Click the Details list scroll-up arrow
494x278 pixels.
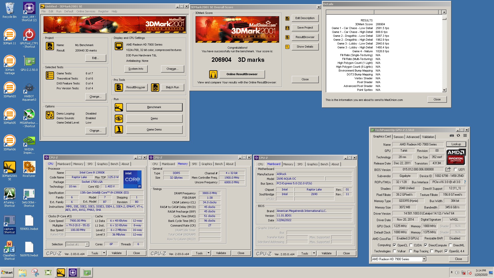(x=444, y=12)
